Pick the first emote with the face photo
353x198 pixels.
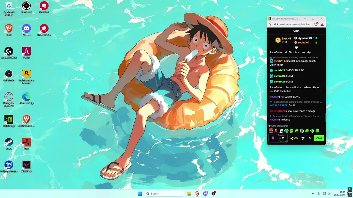(x=271, y=131)
